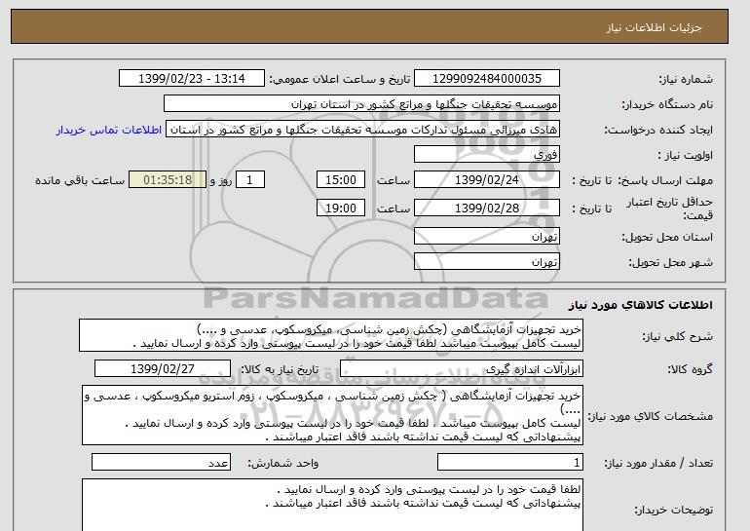Click the label تاریخ و ساعت اعلان عمومی

click(340, 79)
